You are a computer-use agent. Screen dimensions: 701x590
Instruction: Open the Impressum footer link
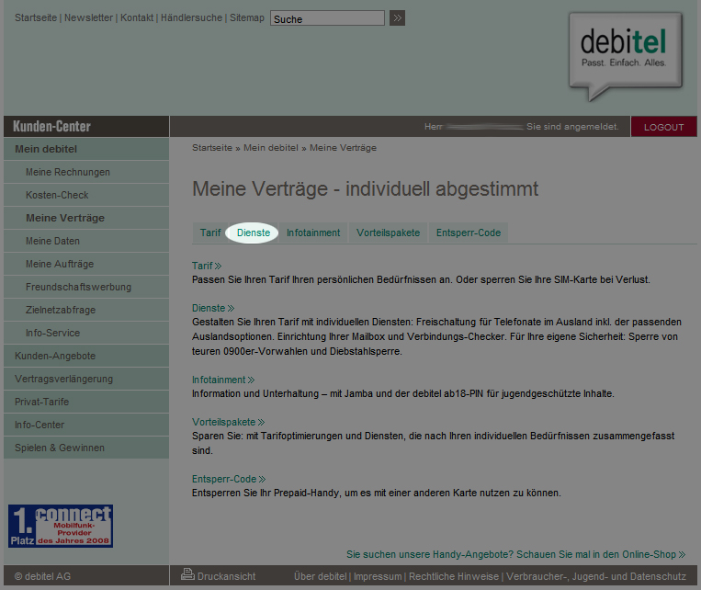(x=377, y=576)
